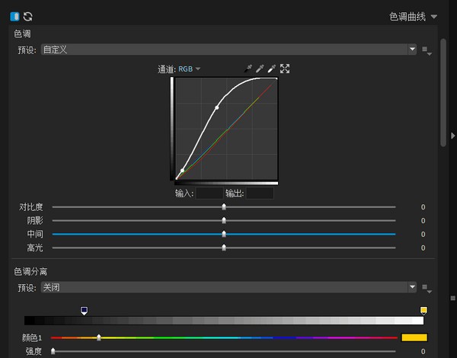
Task: Click the yellow 颜色1 color swatch
Action: [x=414, y=337]
